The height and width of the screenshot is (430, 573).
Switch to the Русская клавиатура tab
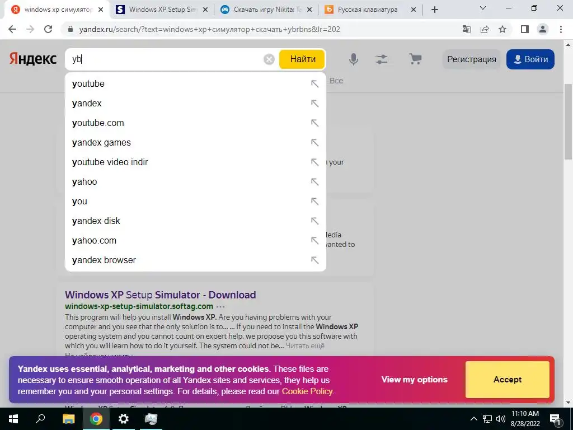(371, 10)
